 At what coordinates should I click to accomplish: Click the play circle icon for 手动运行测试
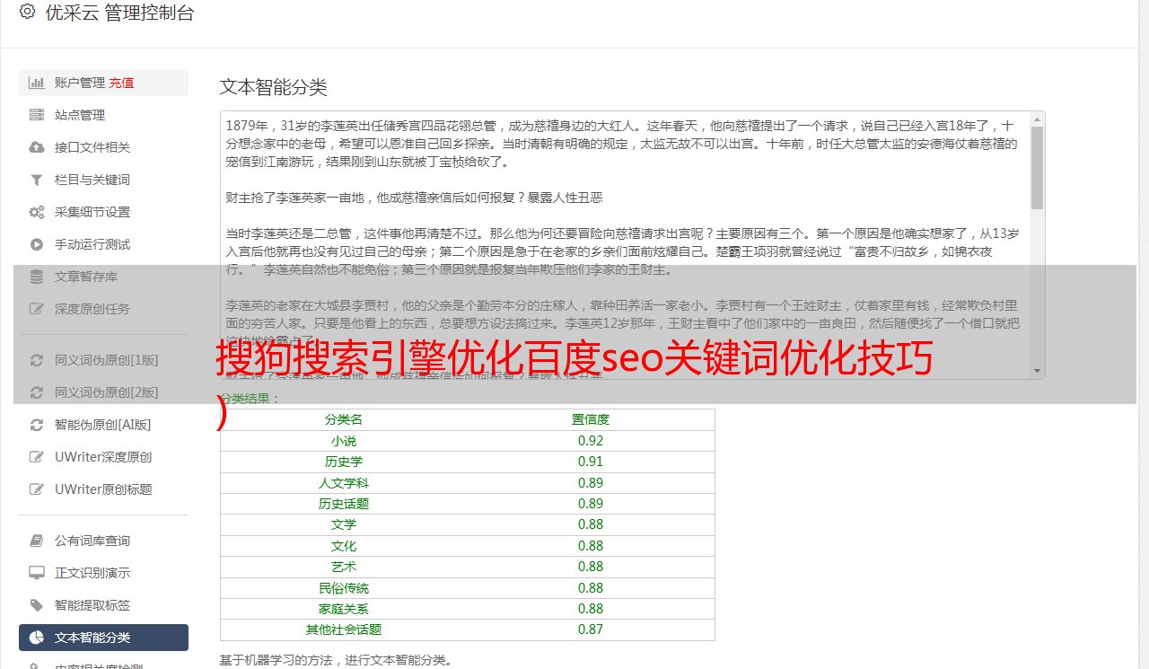(36, 244)
